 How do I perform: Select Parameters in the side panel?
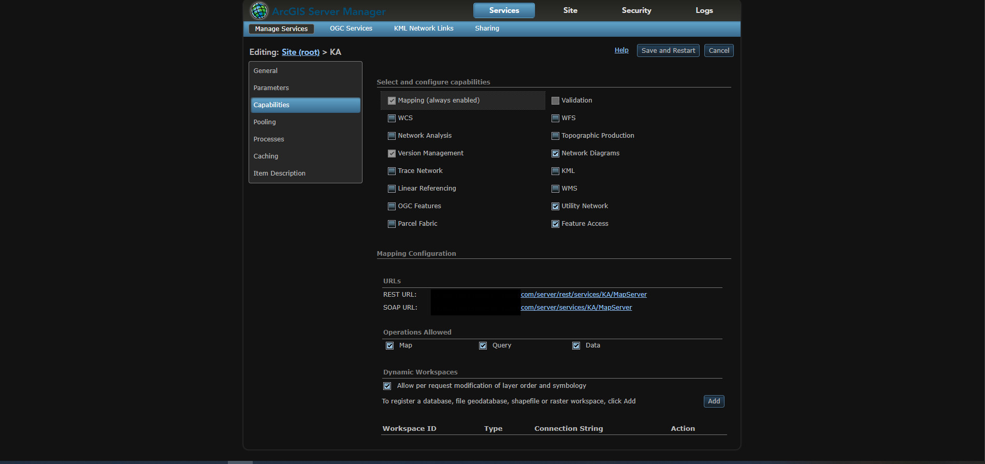(306, 88)
